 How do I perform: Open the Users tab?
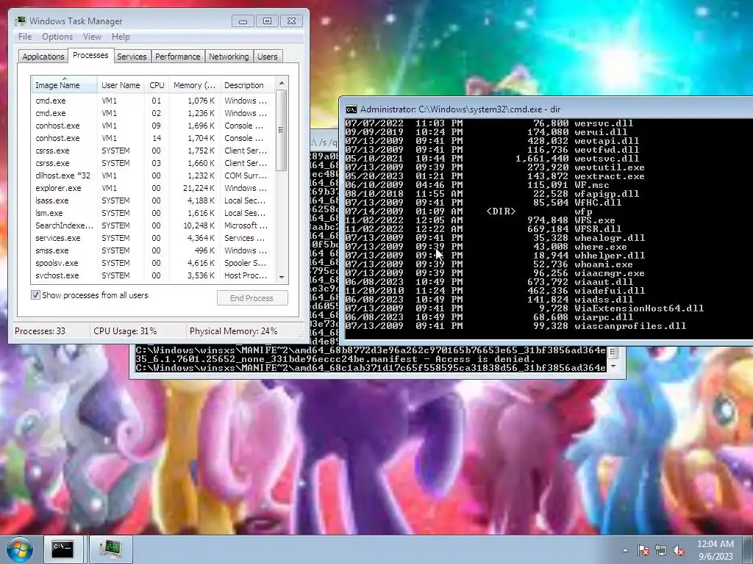(x=268, y=57)
